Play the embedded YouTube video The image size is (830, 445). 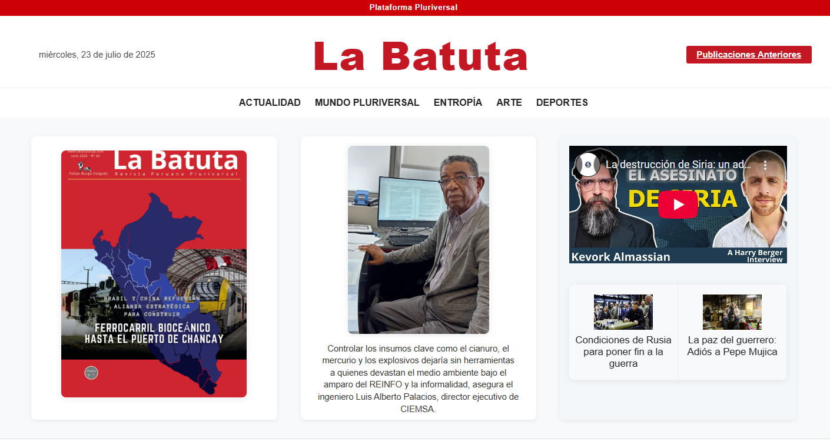click(678, 205)
